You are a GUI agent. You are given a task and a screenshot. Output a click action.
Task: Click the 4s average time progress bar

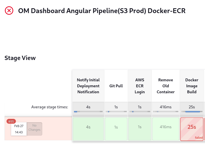[x=88, y=112]
